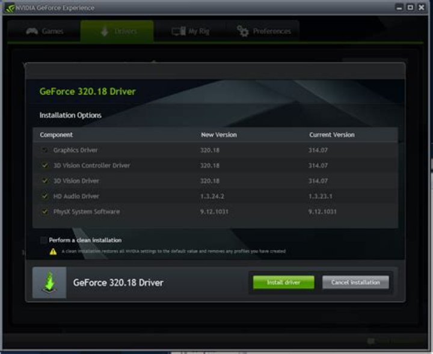Toggle the Graphics Driver checkbox
The width and height of the screenshot is (433, 354).
45,150
